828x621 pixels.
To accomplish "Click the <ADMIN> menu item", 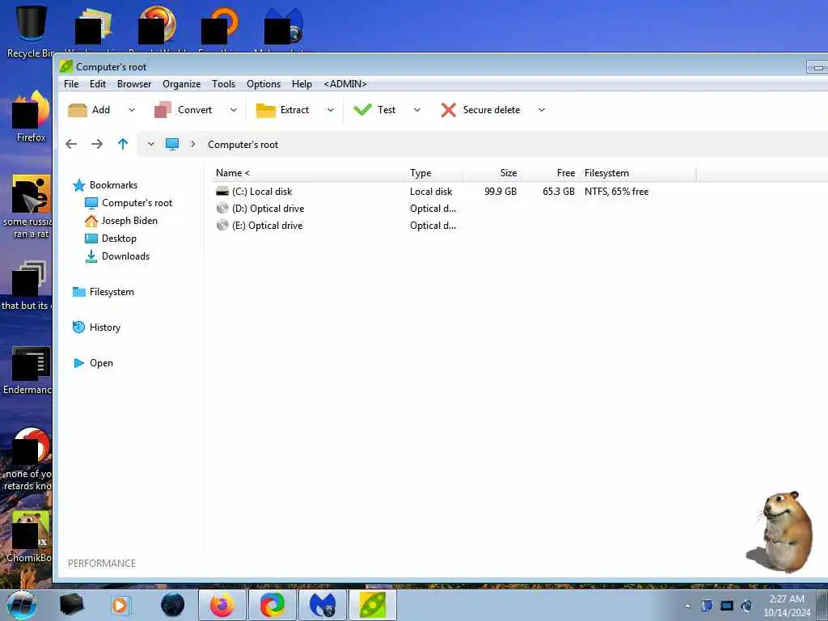I will tap(345, 84).
